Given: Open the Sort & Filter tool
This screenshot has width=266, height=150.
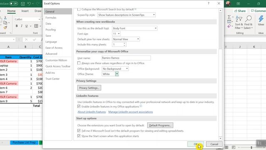Looking at the screenshot, I should pyautogui.click(x=239, y=22).
